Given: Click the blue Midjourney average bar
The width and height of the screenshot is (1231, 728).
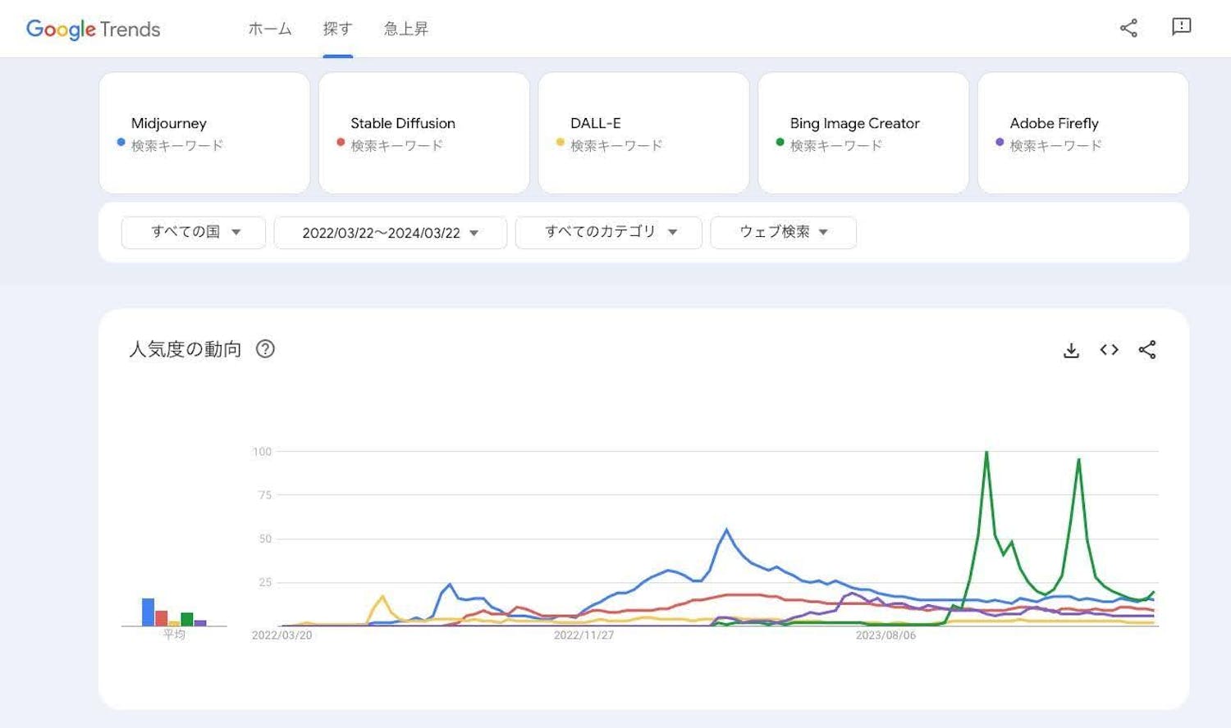Looking at the screenshot, I should click(148, 612).
